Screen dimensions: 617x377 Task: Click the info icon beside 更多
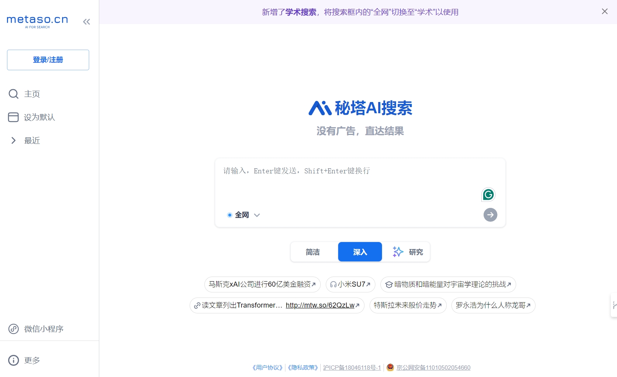(x=14, y=360)
